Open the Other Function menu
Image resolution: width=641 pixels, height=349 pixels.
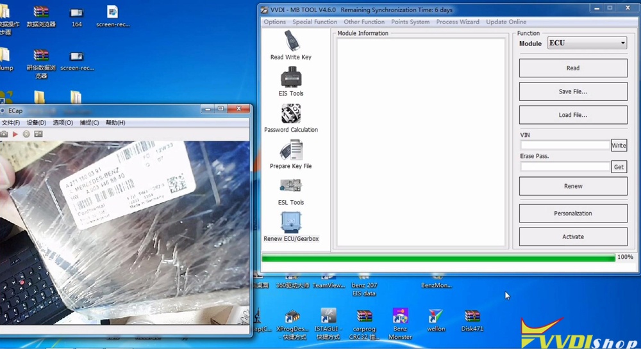tap(364, 22)
